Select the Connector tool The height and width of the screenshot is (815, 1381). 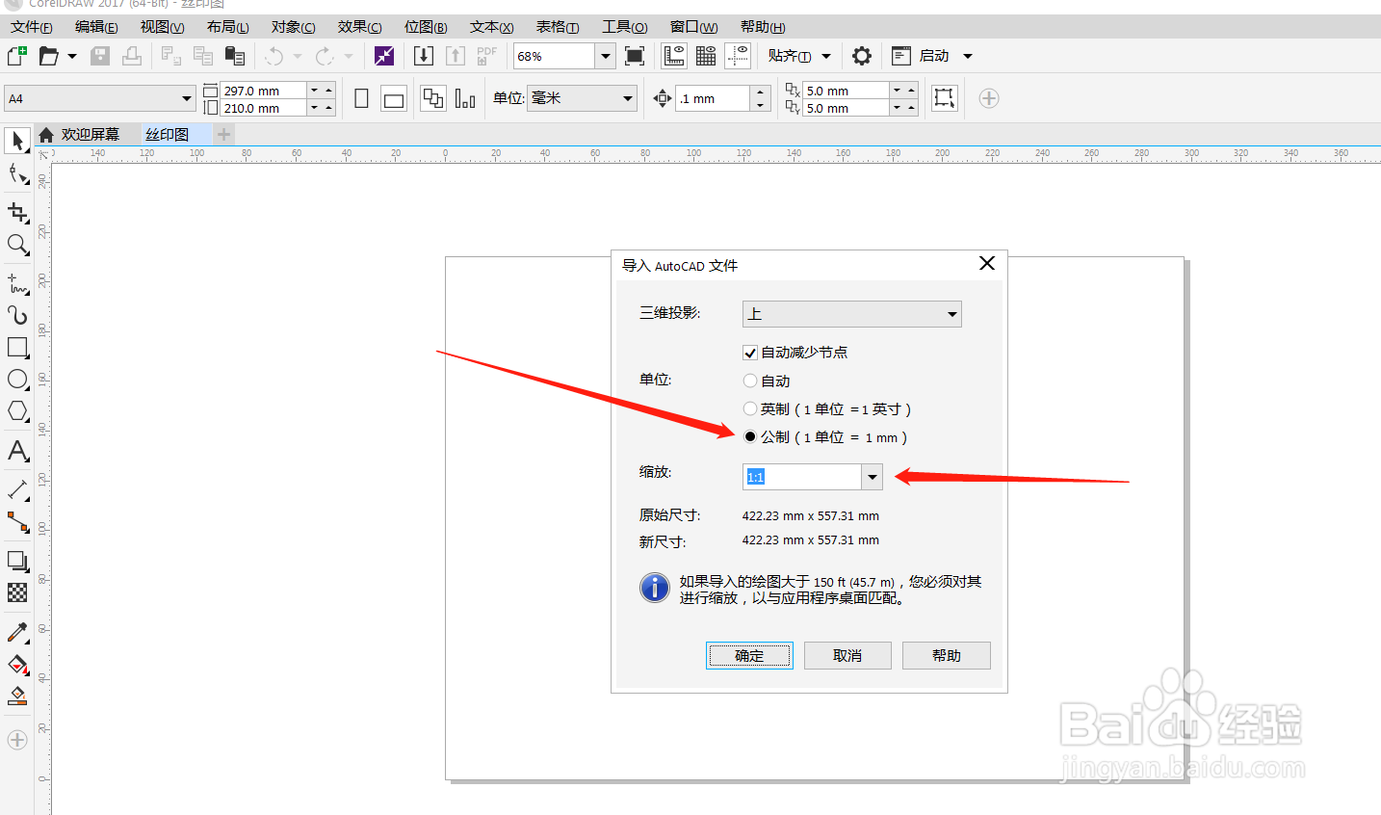(x=17, y=522)
